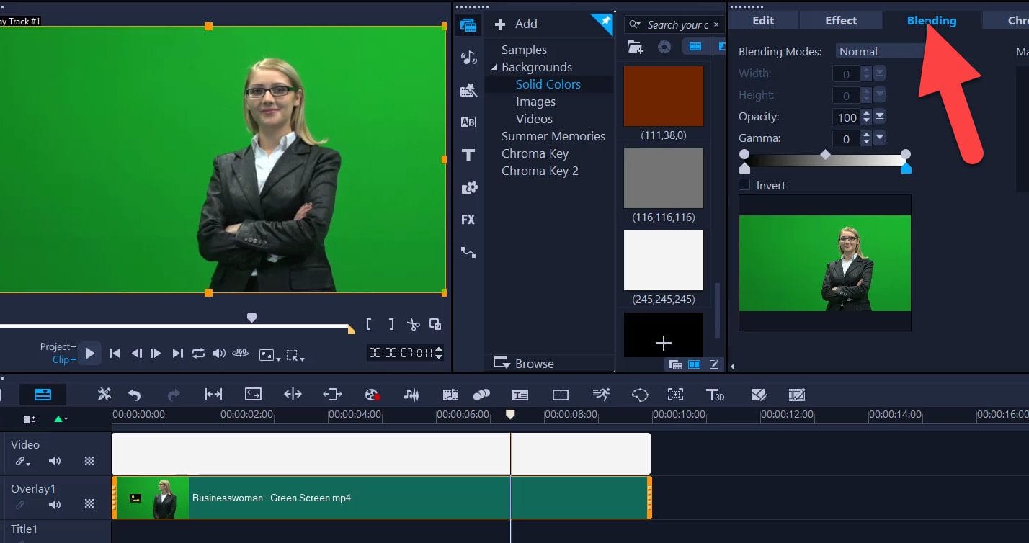Mute the Overlay1 track audio
The image size is (1029, 543).
coord(56,505)
